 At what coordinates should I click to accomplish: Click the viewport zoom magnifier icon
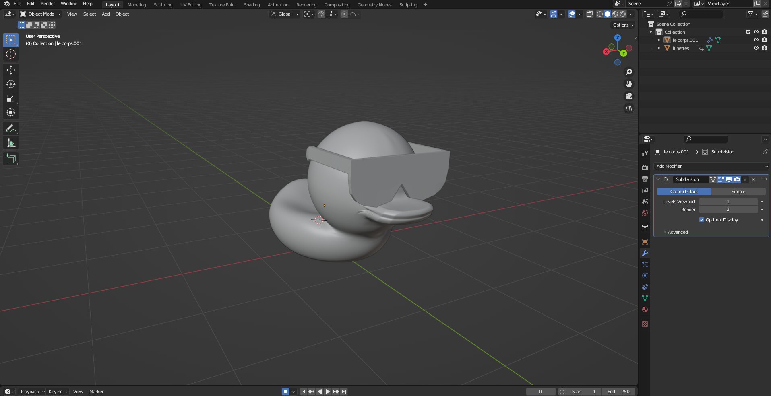(629, 72)
